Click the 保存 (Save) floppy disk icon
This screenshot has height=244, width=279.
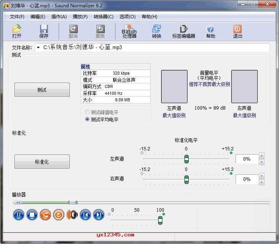[44, 31]
